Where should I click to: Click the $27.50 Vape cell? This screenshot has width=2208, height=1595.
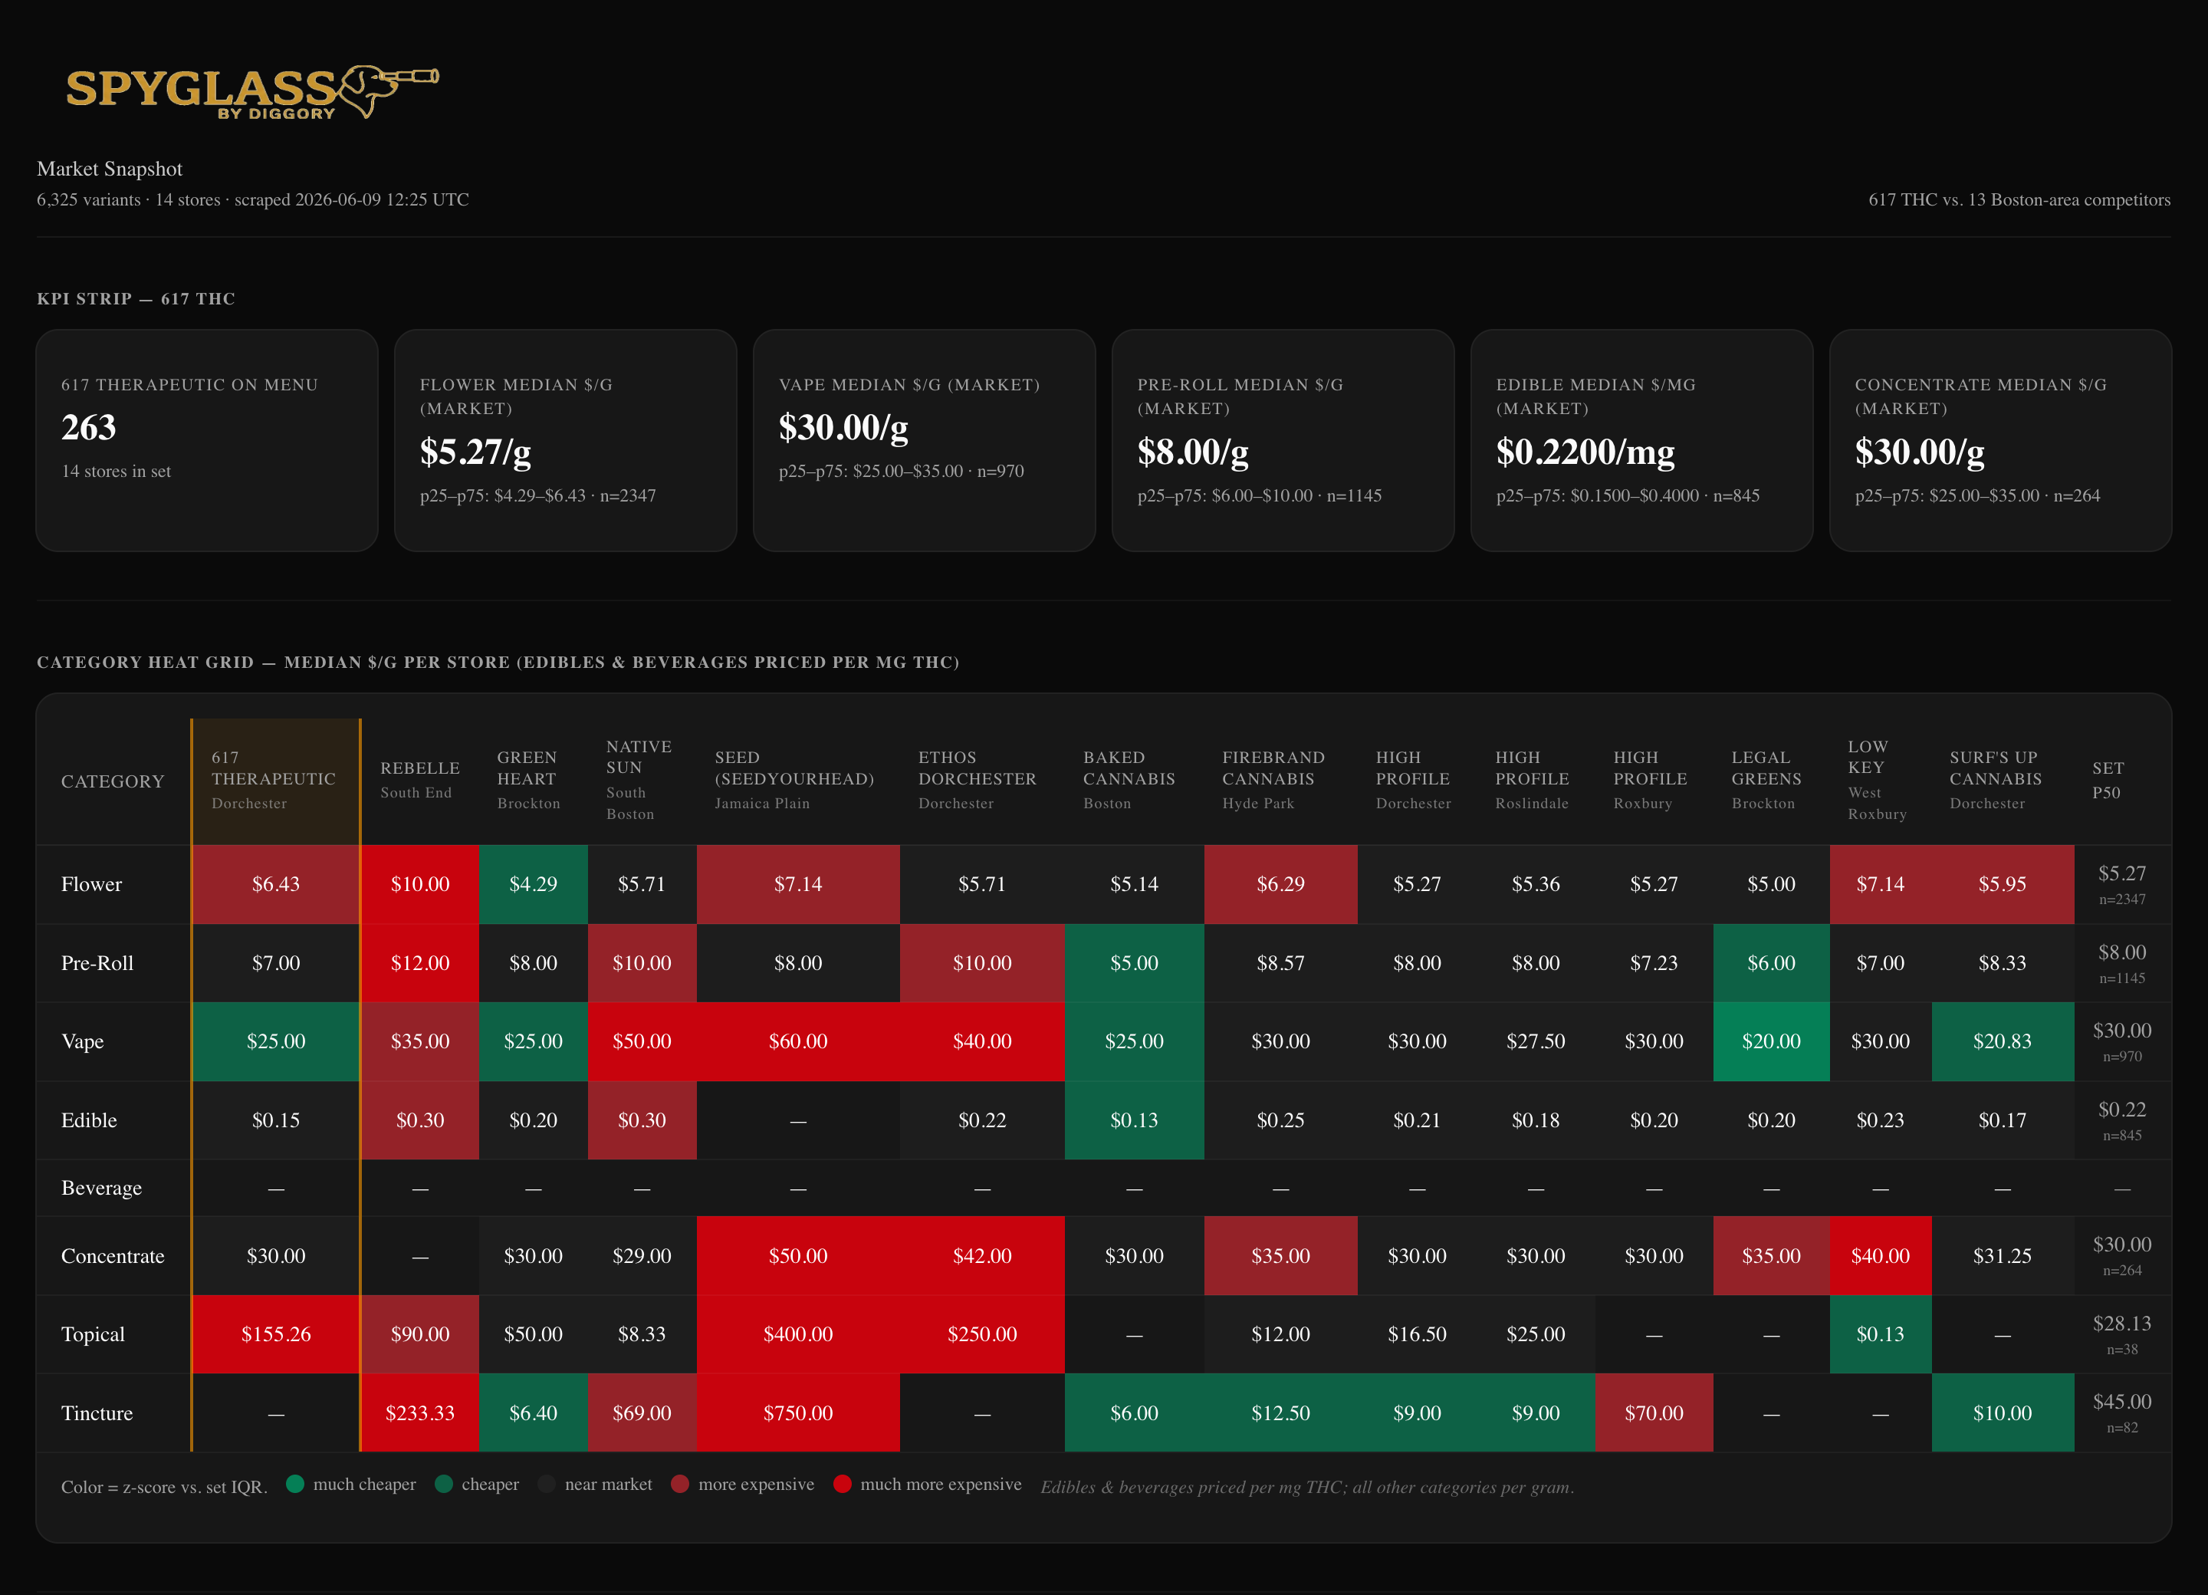point(1536,1041)
